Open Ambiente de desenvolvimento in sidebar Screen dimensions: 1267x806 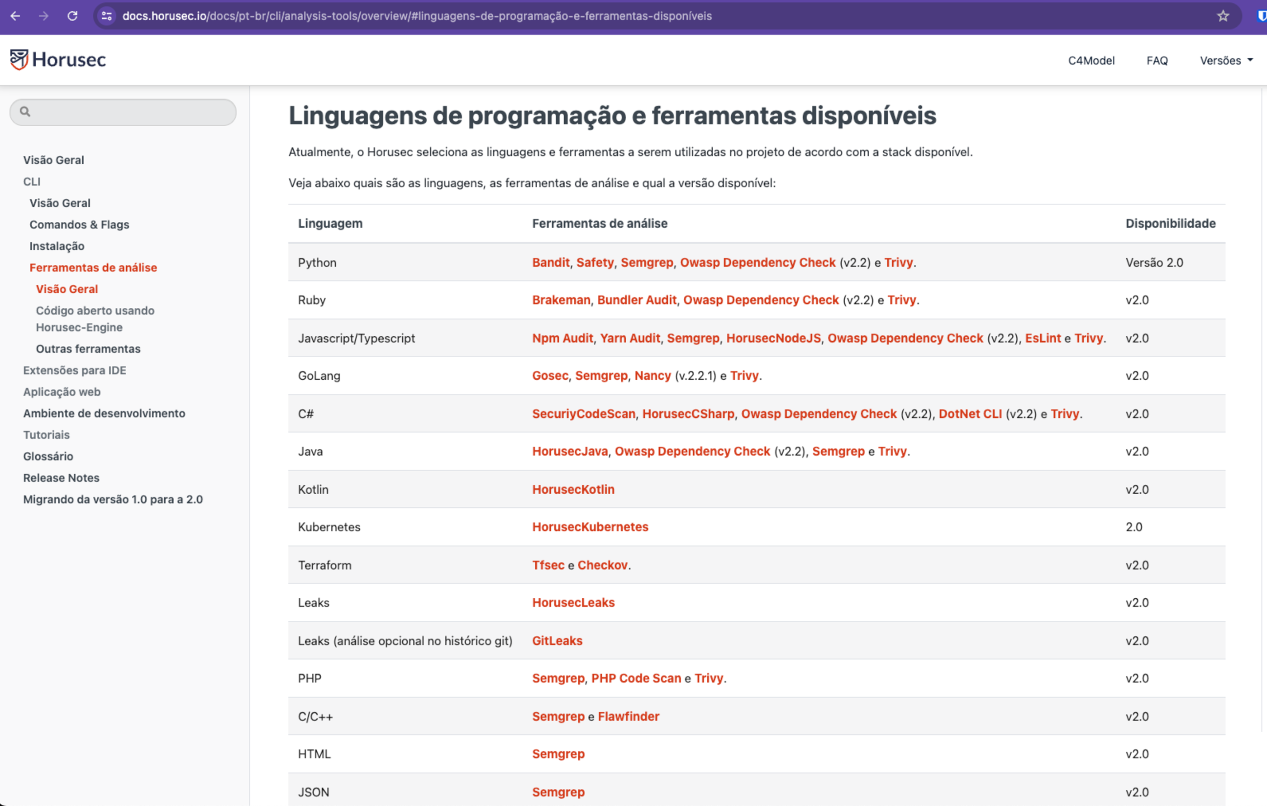(x=104, y=414)
